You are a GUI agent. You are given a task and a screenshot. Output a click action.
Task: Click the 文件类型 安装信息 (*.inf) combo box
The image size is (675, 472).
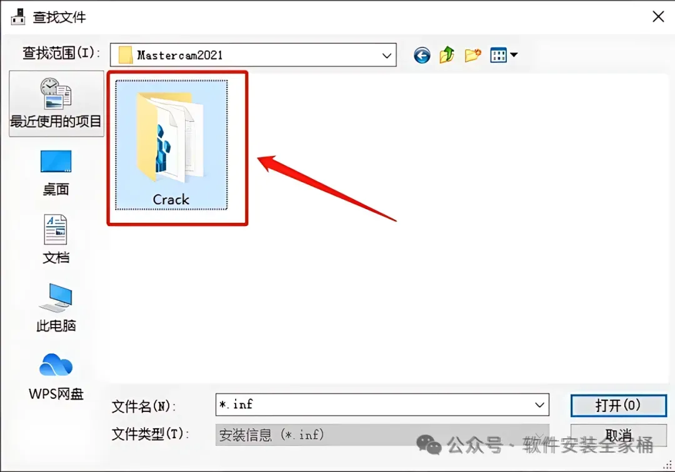(382, 435)
